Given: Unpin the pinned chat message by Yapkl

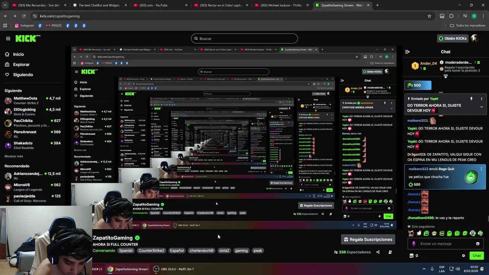Looking at the screenshot, I should point(471,99).
